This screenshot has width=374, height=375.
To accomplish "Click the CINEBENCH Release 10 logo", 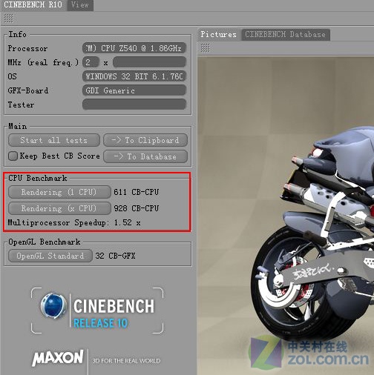I will tap(97, 311).
